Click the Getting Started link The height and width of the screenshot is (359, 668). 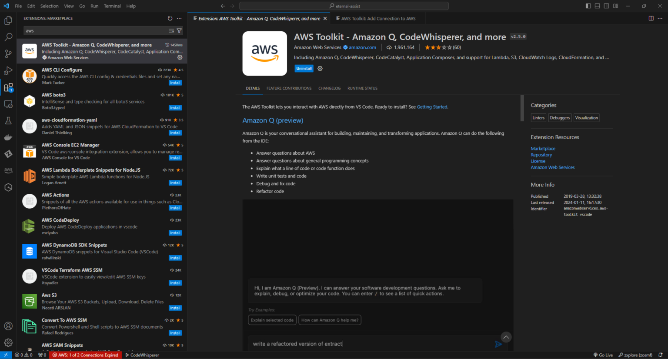point(432,106)
